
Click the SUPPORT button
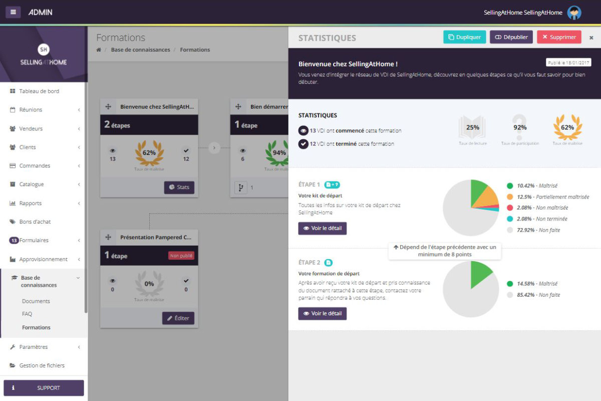click(x=44, y=388)
